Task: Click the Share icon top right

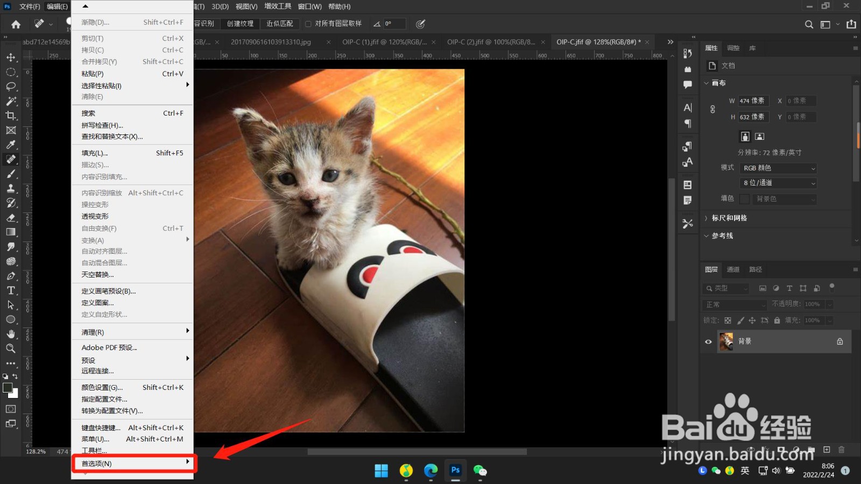Action: pos(851,24)
